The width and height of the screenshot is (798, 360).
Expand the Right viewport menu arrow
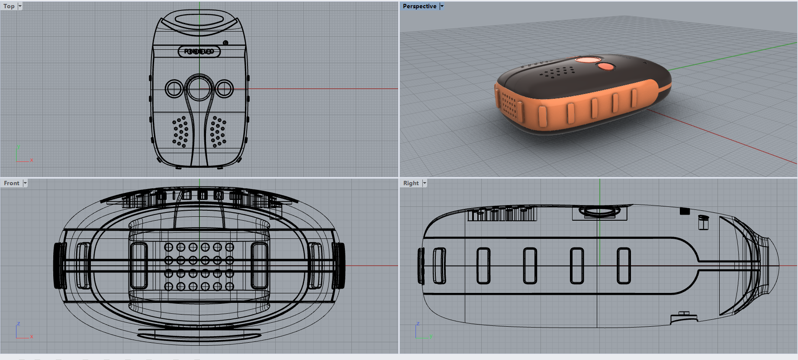[425, 183]
